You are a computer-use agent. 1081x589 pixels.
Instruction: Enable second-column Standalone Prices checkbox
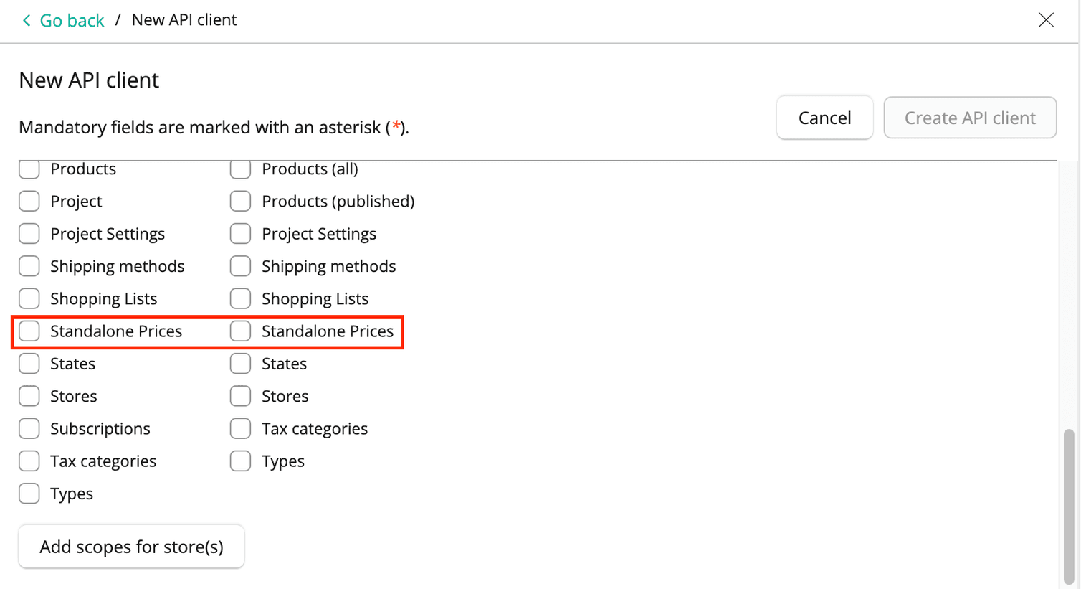tap(240, 331)
